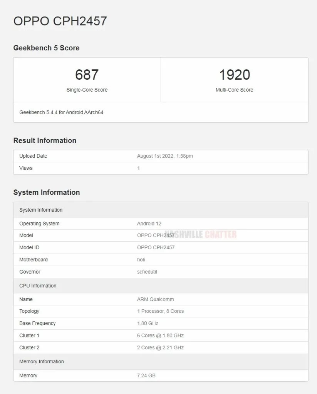Click the 'Memory' label in the last row
The height and width of the screenshot is (394, 317).
pyautogui.click(x=28, y=376)
